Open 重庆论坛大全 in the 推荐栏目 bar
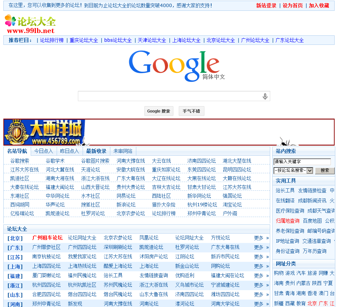Viewport: 338px width, 307px height. tap(84, 40)
